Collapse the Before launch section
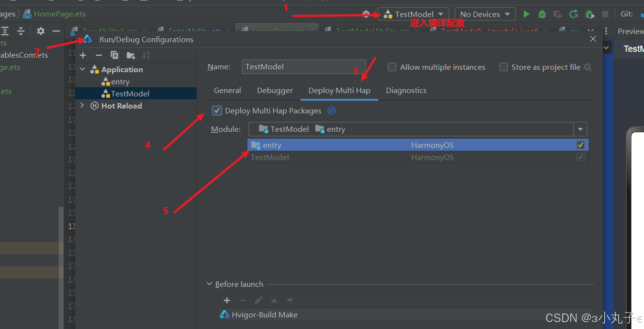644x329 pixels. tap(209, 284)
